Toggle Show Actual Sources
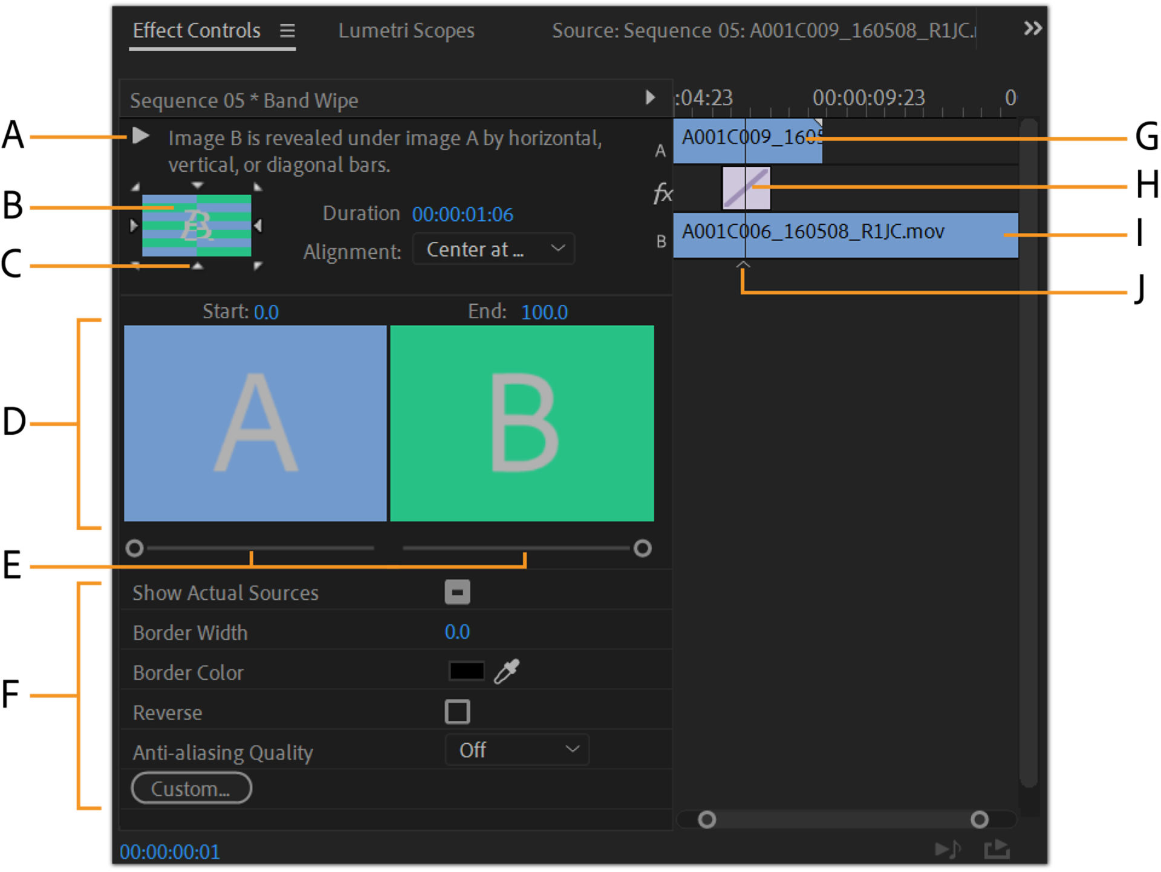The image size is (1161, 872). click(x=457, y=592)
